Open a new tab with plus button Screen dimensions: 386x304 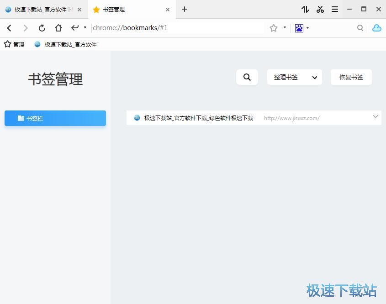(185, 9)
